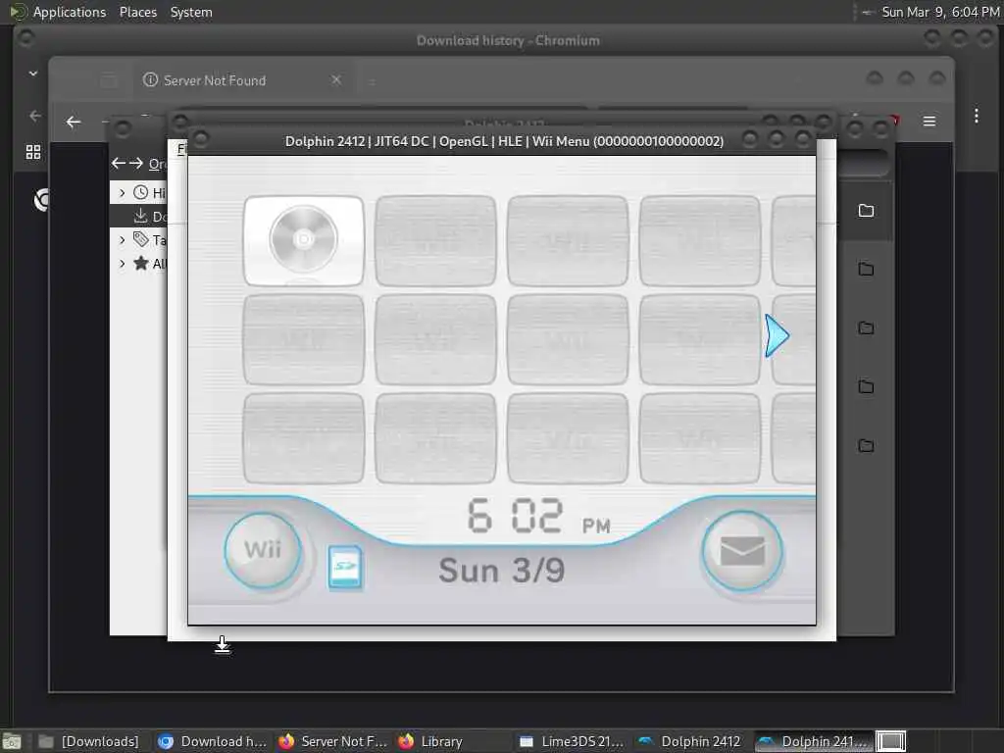The image size is (1004, 753).
Task: Click the 6 02 PM Wii Menu clock
Action: click(x=539, y=516)
